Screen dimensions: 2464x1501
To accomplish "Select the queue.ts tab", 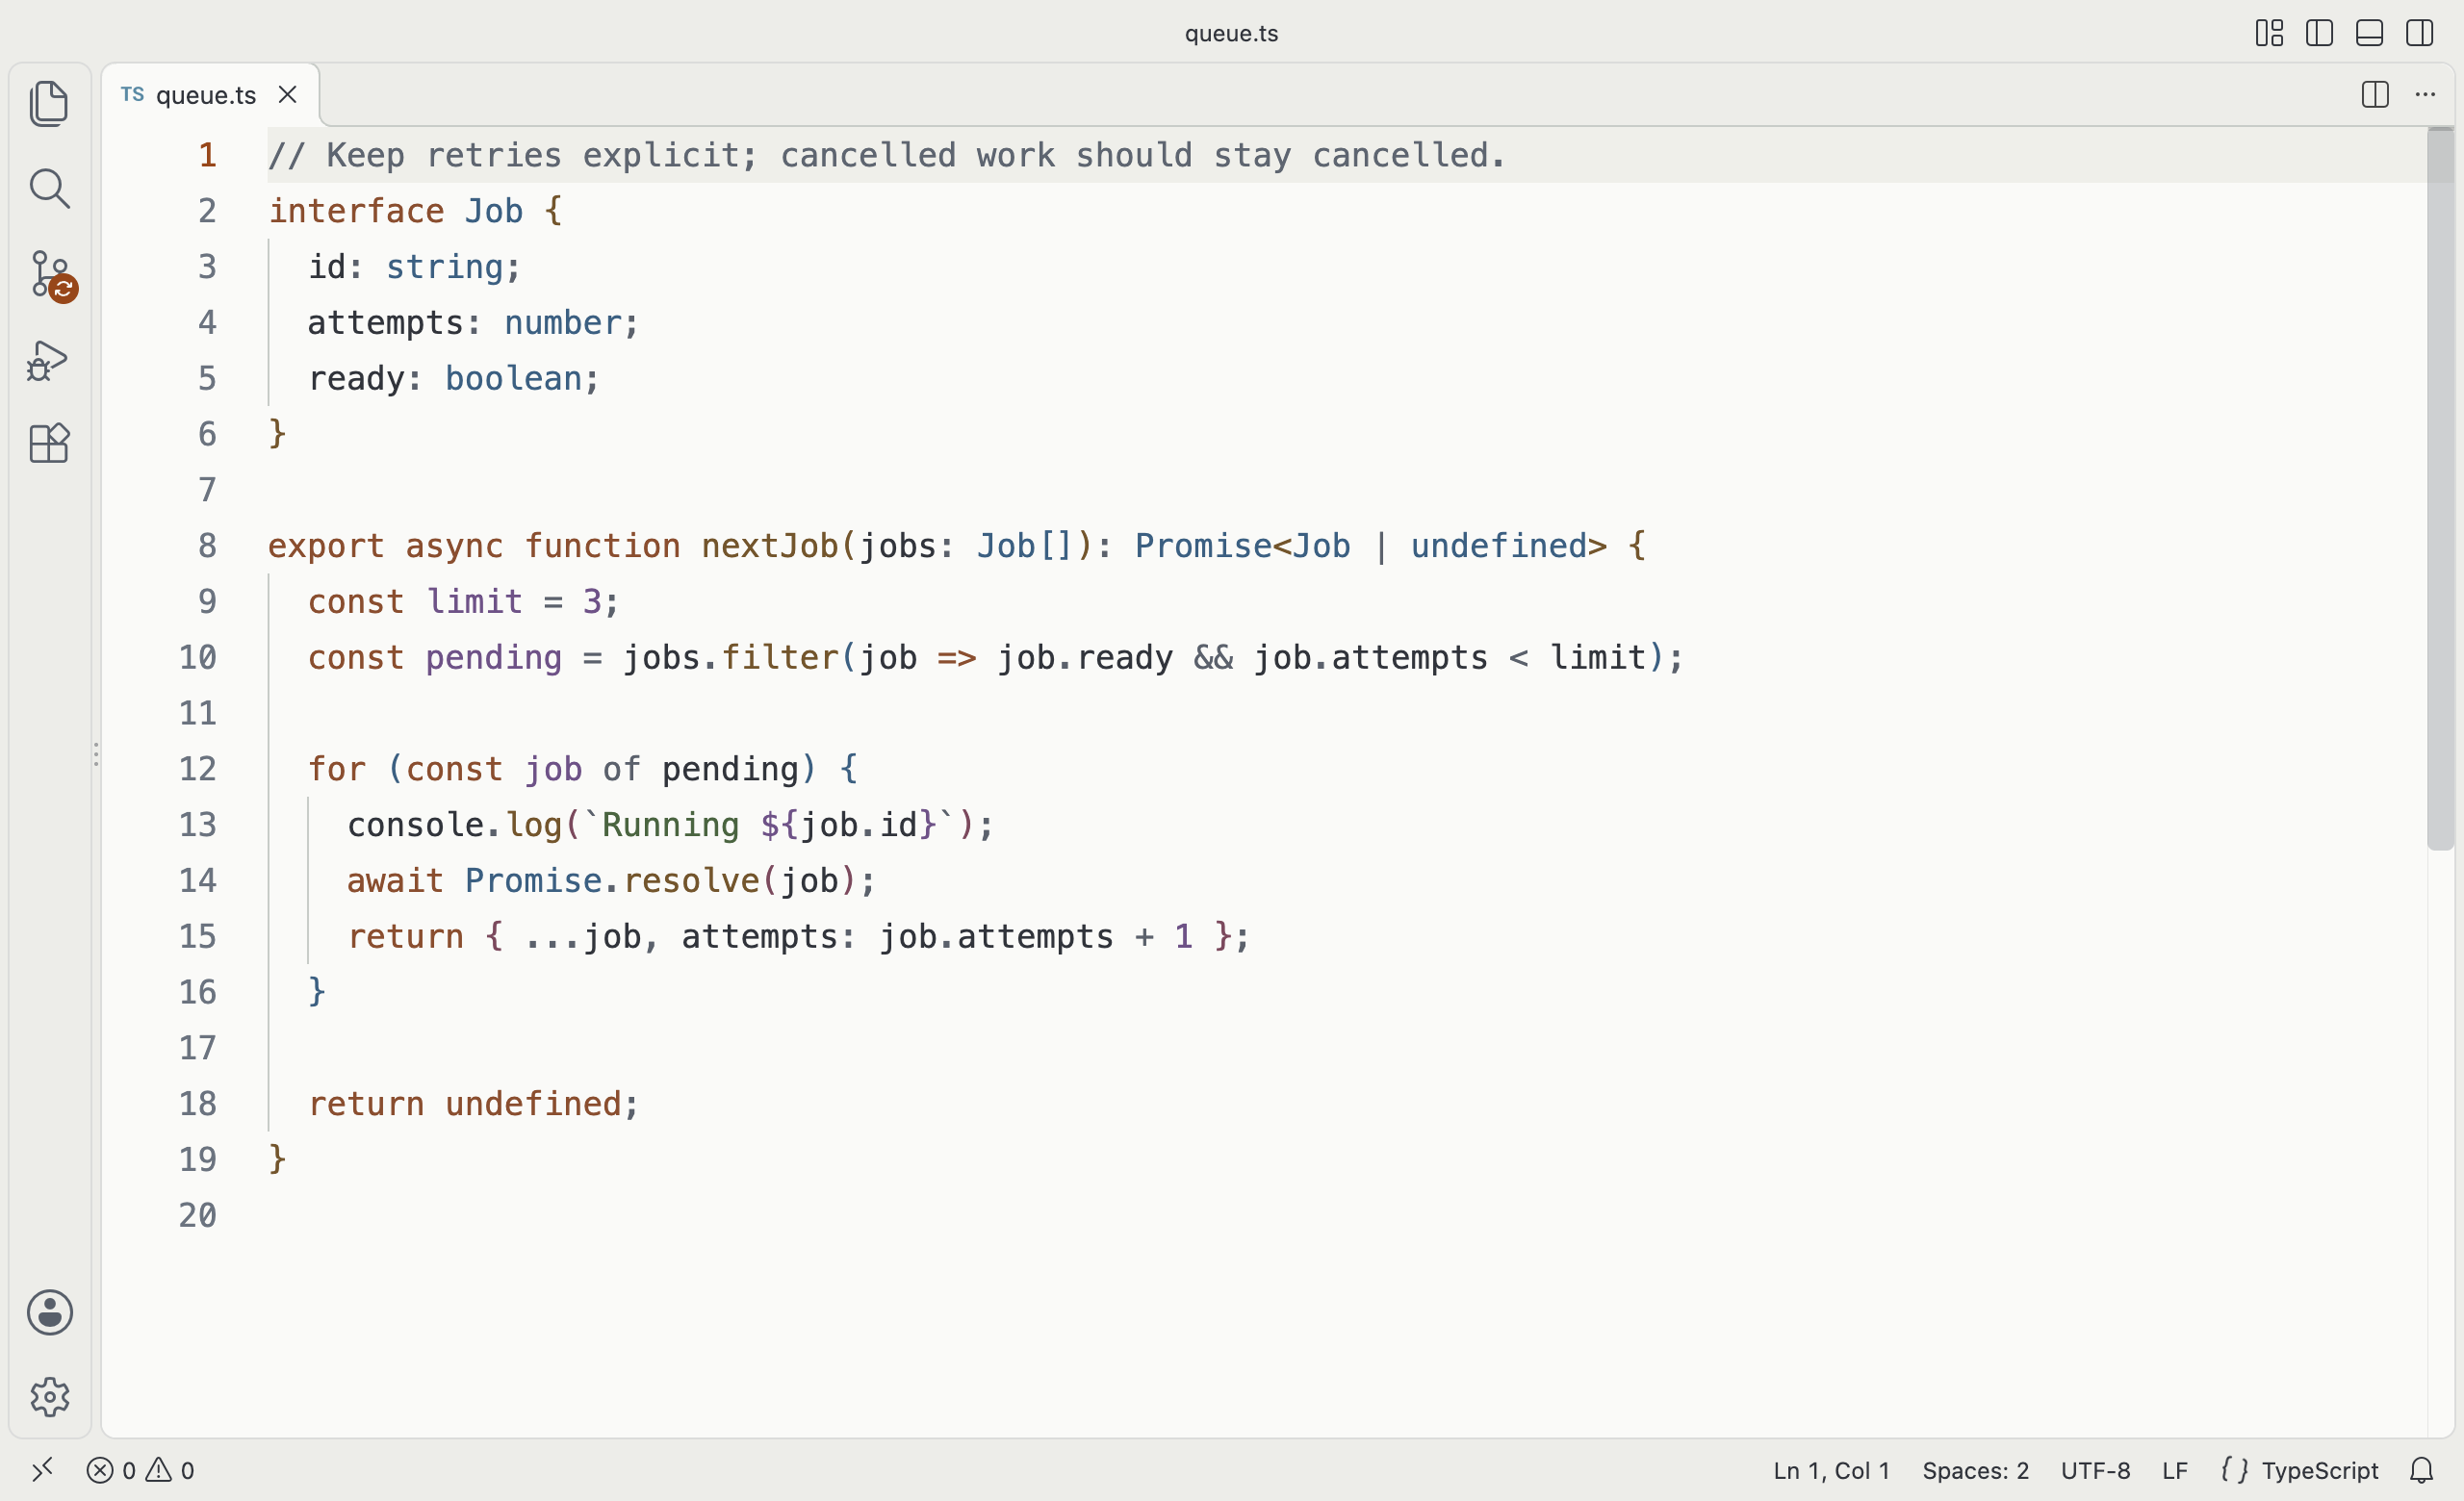I will coord(211,95).
